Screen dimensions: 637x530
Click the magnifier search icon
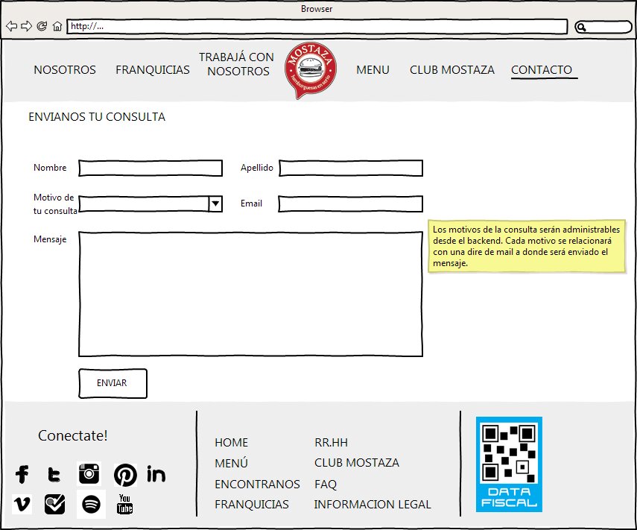pyautogui.click(x=581, y=28)
